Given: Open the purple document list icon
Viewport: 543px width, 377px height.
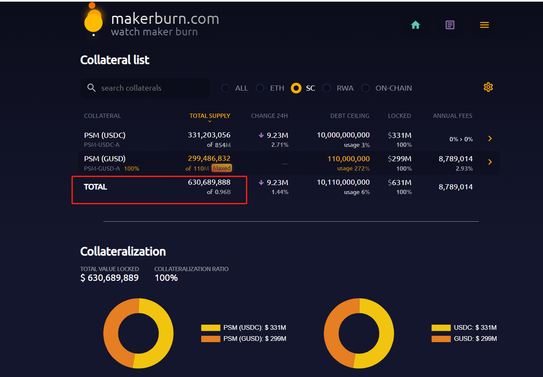Looking at the screenshot, I should pos(450,25).
